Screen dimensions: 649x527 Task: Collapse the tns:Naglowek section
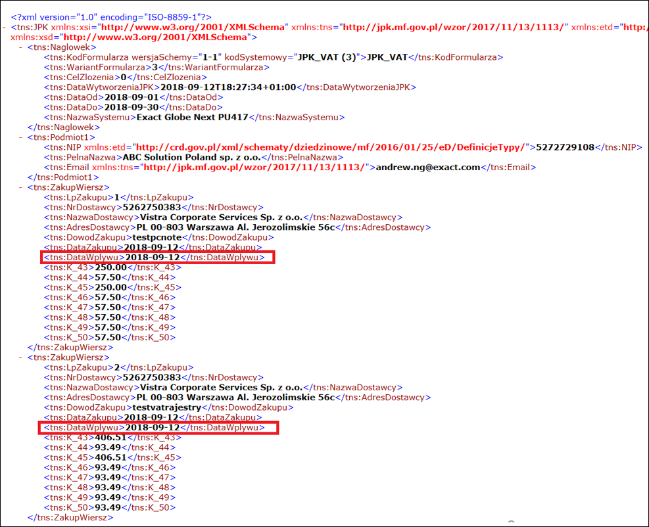click(22, 47)
